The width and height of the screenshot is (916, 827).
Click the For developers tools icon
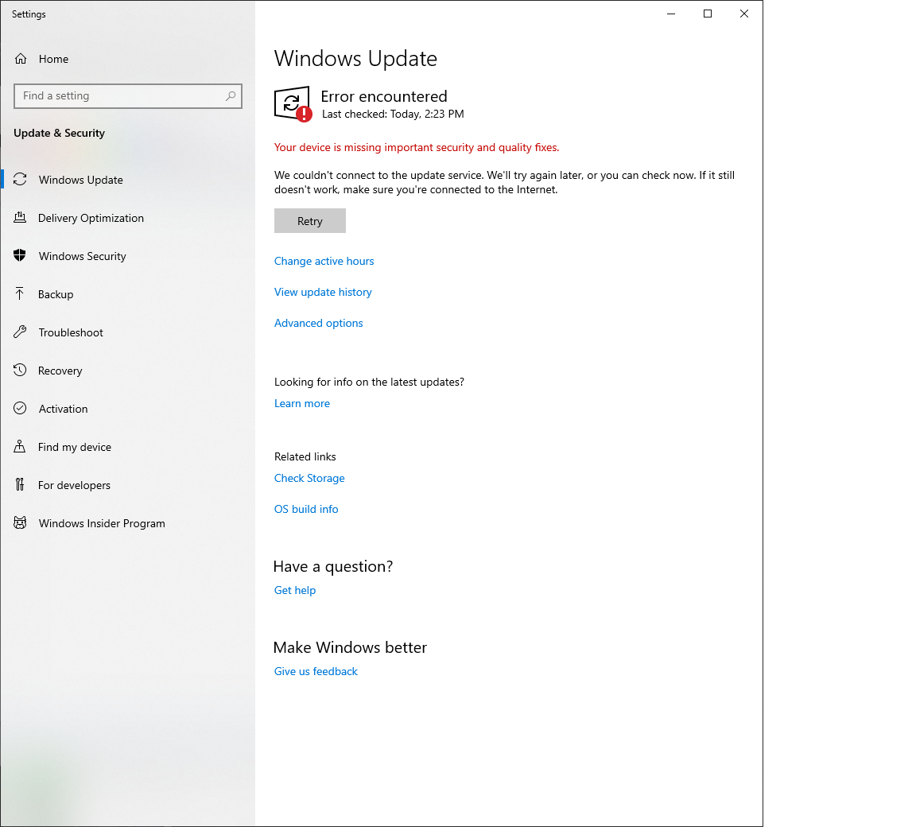(20, 484)
